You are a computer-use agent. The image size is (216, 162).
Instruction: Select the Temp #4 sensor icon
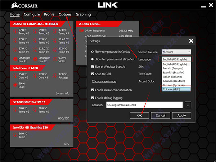click(15, 41)
